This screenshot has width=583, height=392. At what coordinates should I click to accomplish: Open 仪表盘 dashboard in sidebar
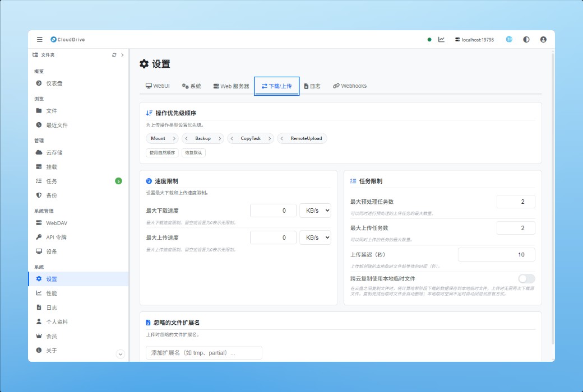point(78,83)
